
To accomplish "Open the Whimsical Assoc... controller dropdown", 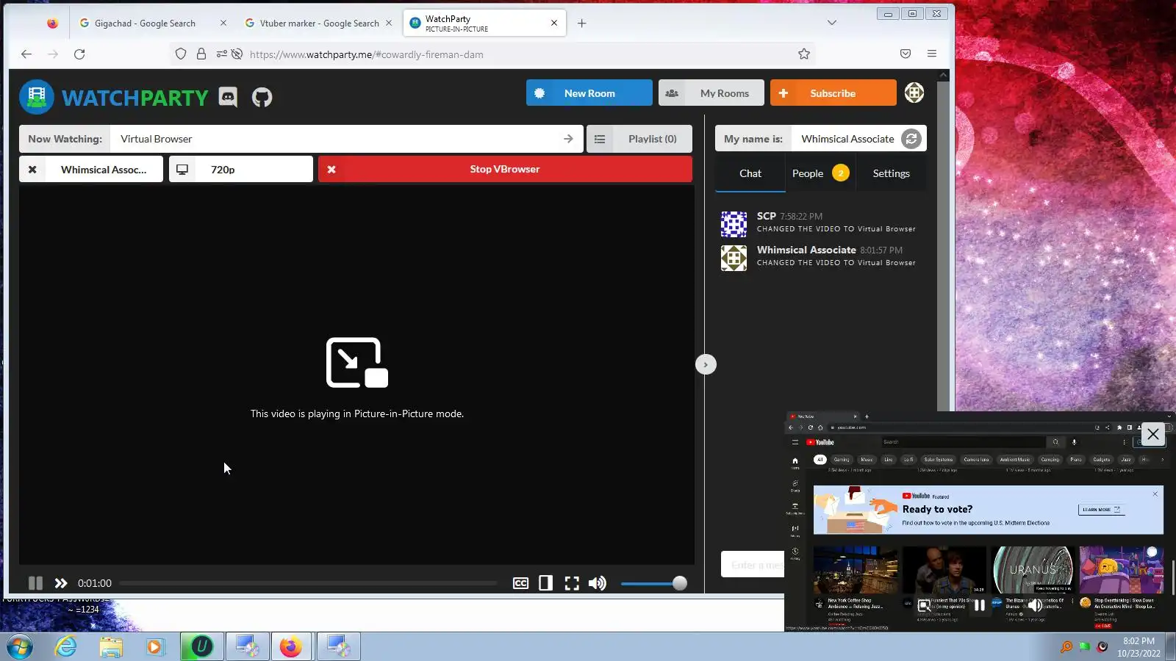I will pyautogui.click(x=91, y=170).
